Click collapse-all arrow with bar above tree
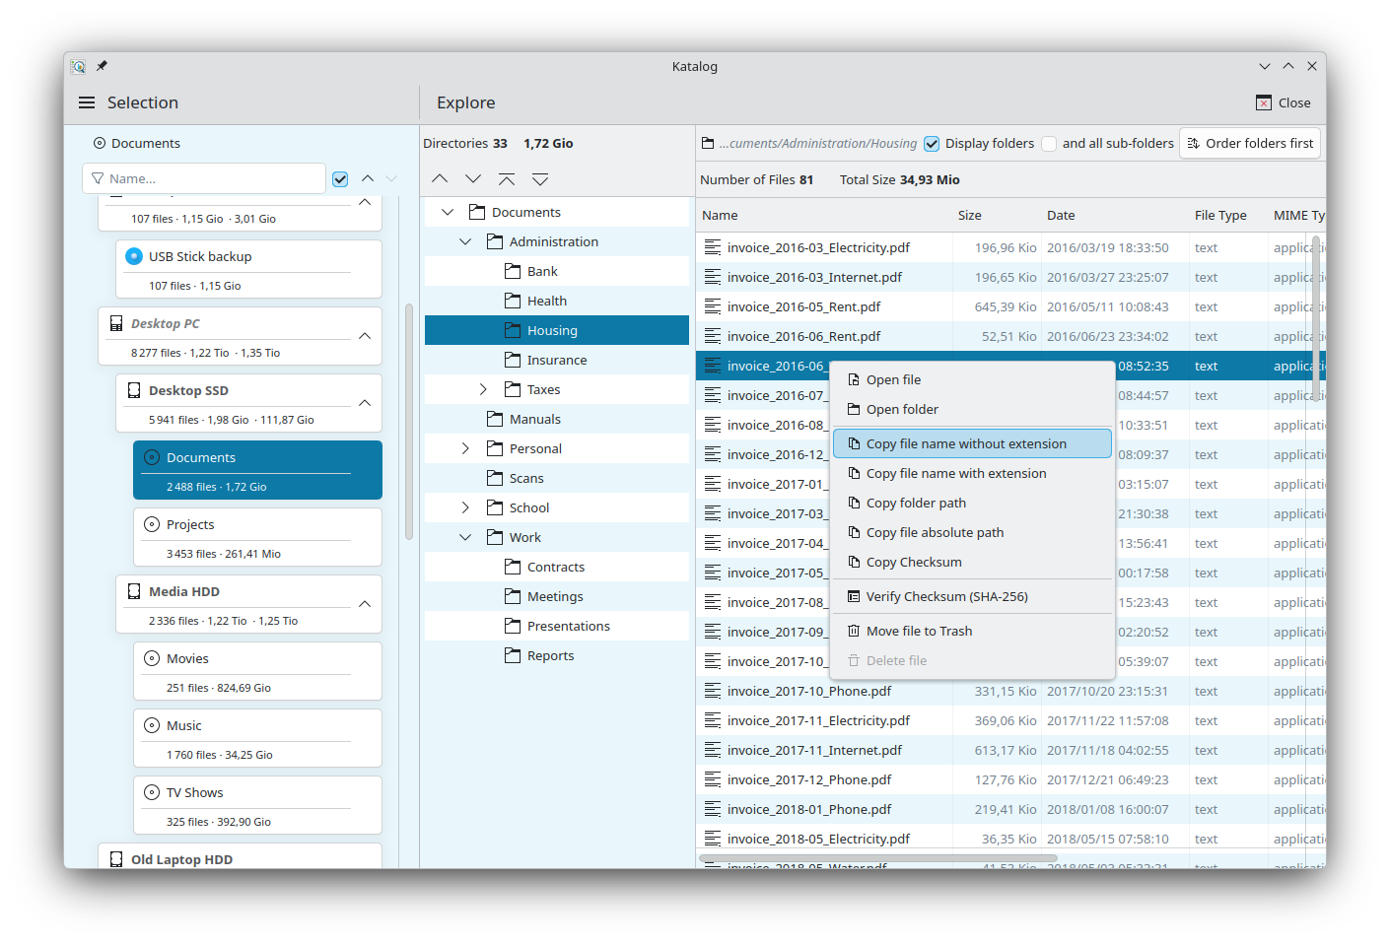Screen dimensions: 1390x944 point(507,178)
